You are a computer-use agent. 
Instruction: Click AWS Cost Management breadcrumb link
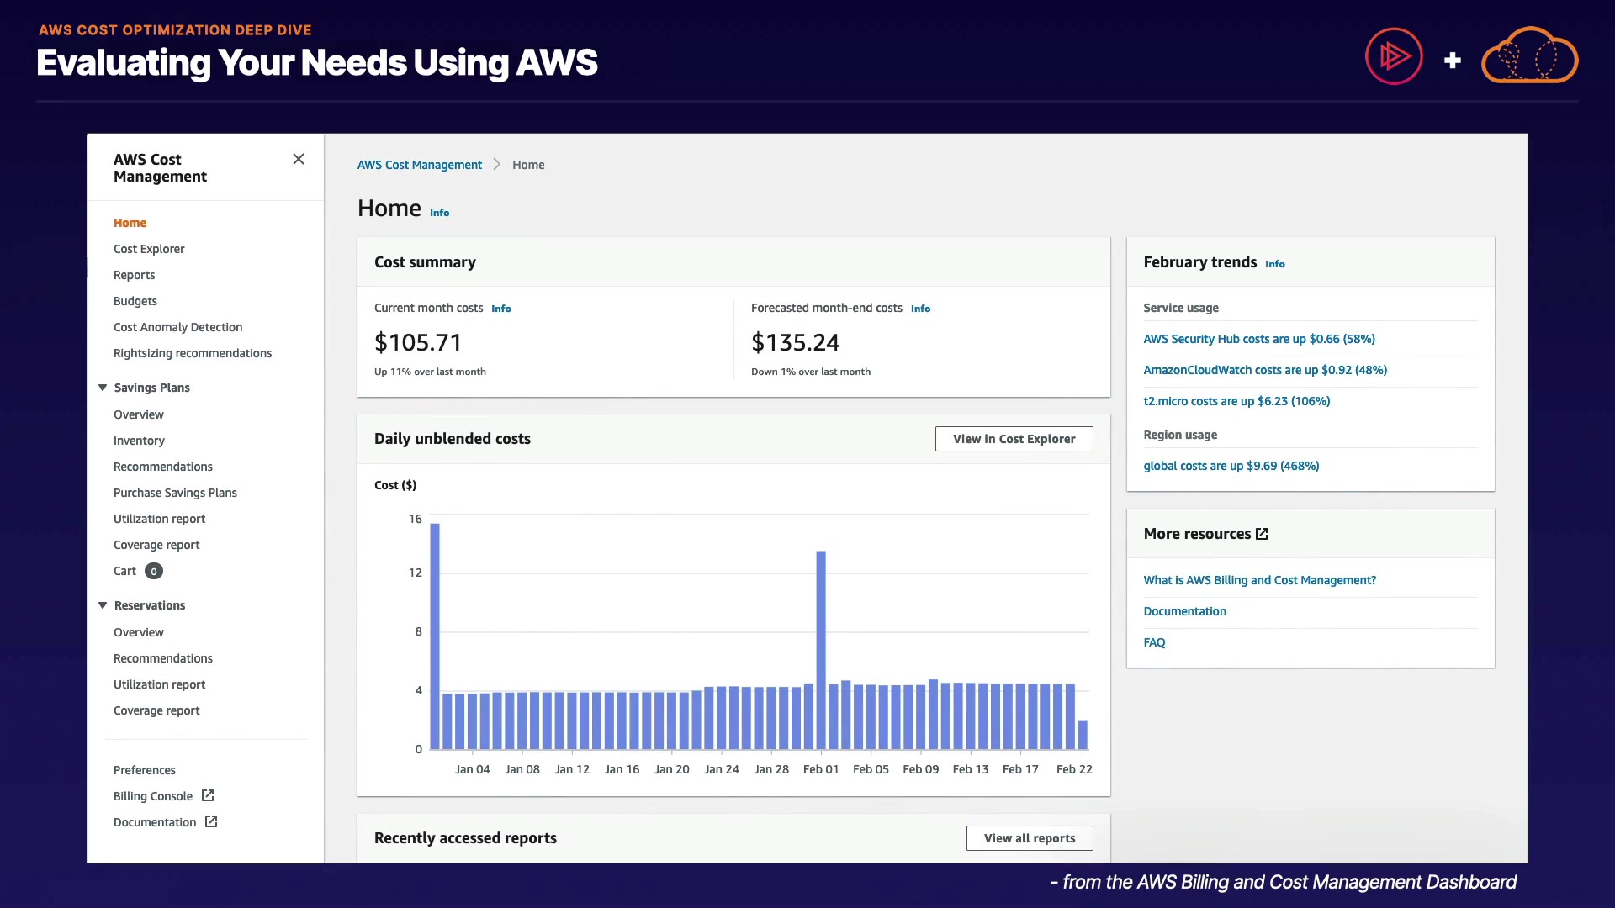coord(419,165)
